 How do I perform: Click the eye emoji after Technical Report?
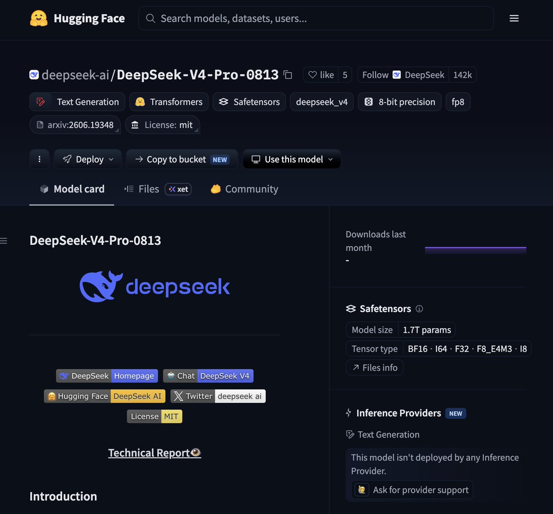pyautogui.click(x=196, y=453)
